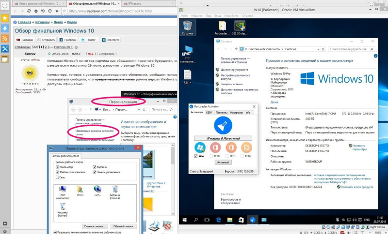Launch Edge from the Windows 10 taskbar

218,220
